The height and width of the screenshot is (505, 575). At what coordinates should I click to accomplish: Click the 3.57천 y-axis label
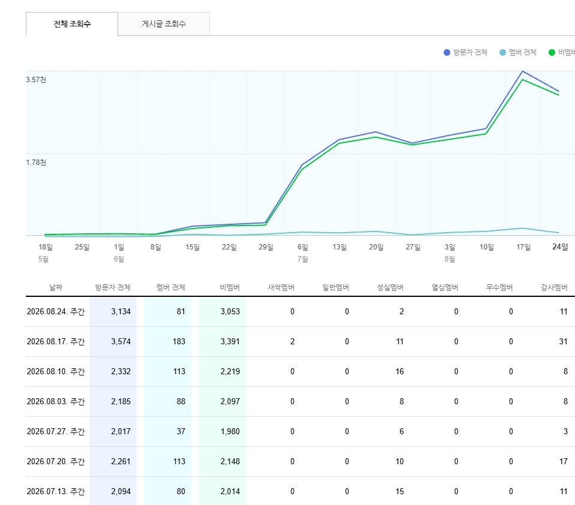click(36, 80)
